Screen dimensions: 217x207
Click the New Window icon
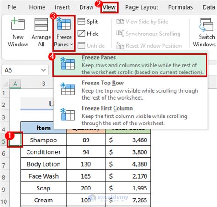coord(18,24)
